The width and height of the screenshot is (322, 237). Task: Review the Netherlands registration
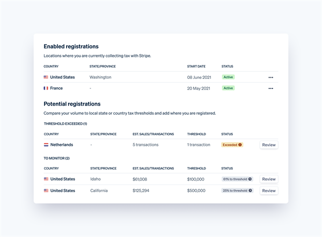(269, 145)
